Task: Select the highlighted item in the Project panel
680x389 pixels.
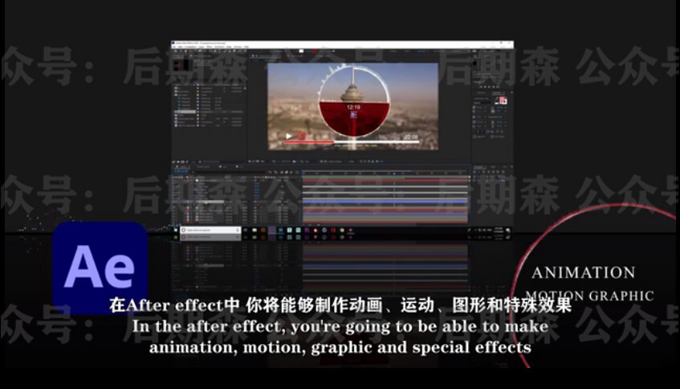Action: [185, 112]
